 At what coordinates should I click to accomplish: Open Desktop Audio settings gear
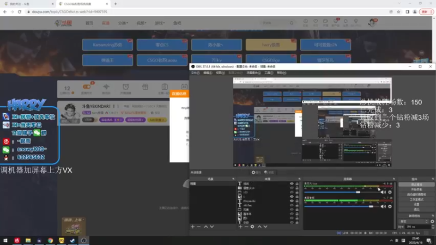tap(390, 206)
